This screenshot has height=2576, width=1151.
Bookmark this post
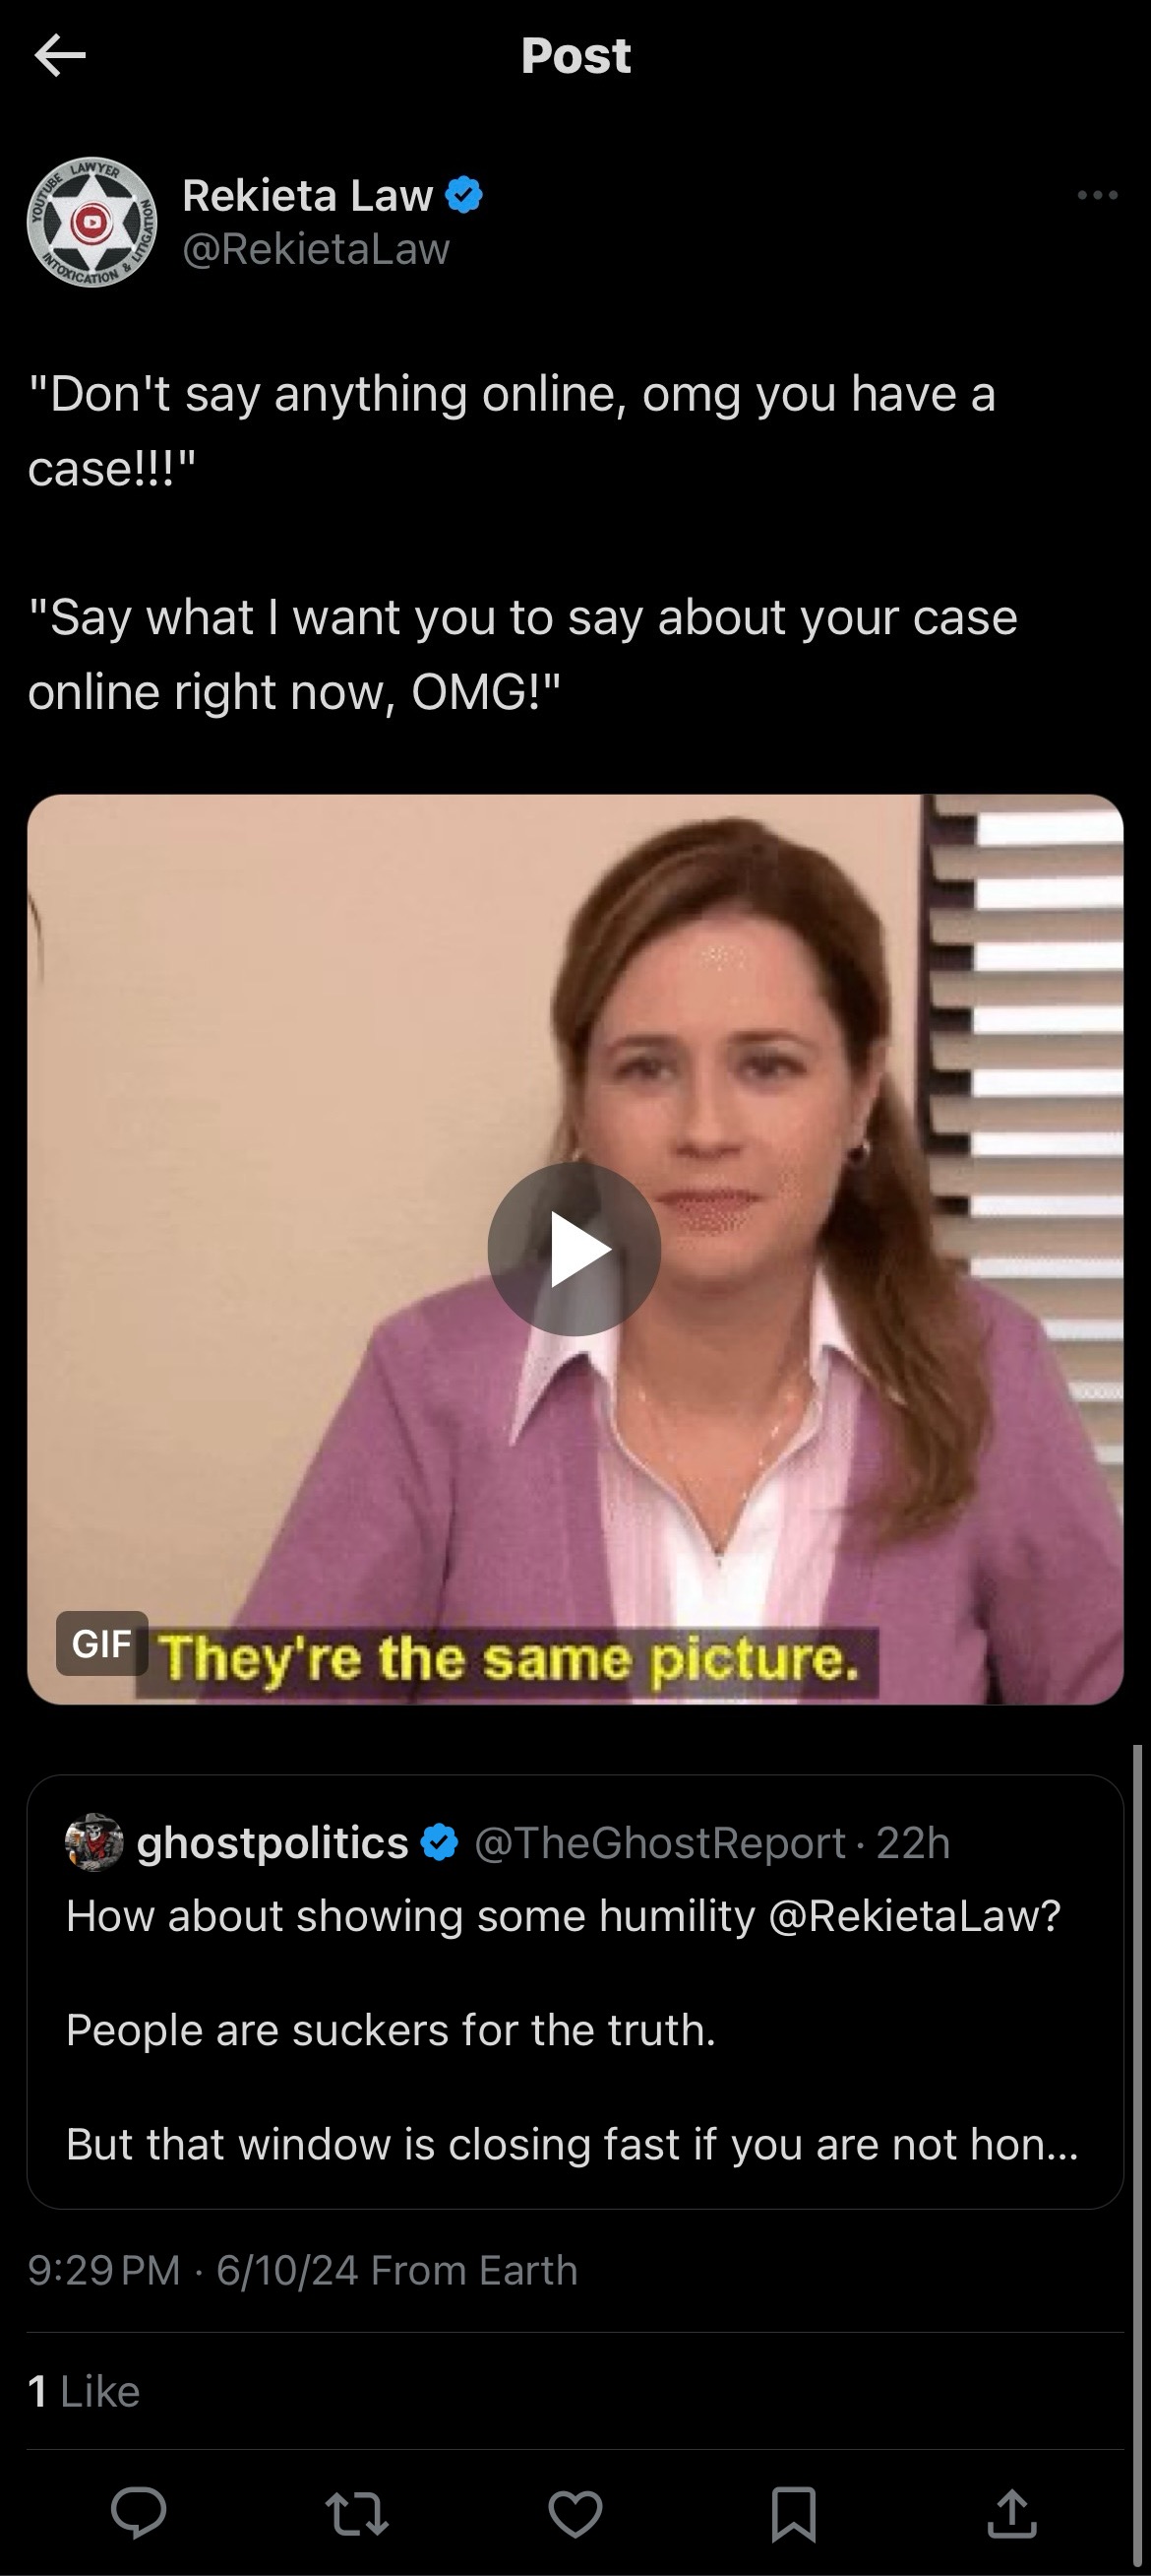[793, 2514]
